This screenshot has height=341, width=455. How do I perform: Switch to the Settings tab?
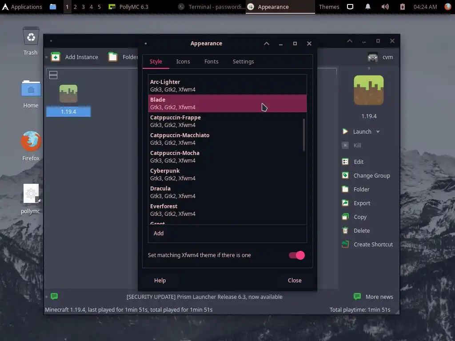pos(243,61)
